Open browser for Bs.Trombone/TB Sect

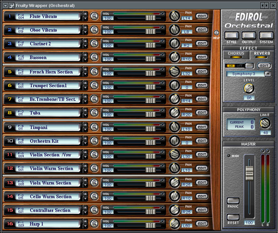pos(94,99)
